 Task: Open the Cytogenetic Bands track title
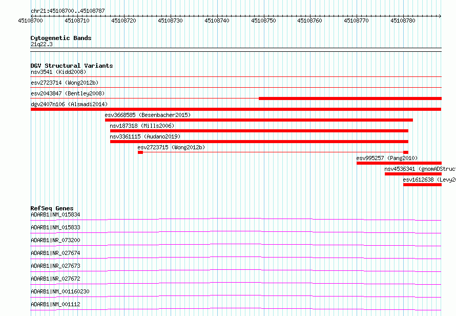[x=61, y=38]
